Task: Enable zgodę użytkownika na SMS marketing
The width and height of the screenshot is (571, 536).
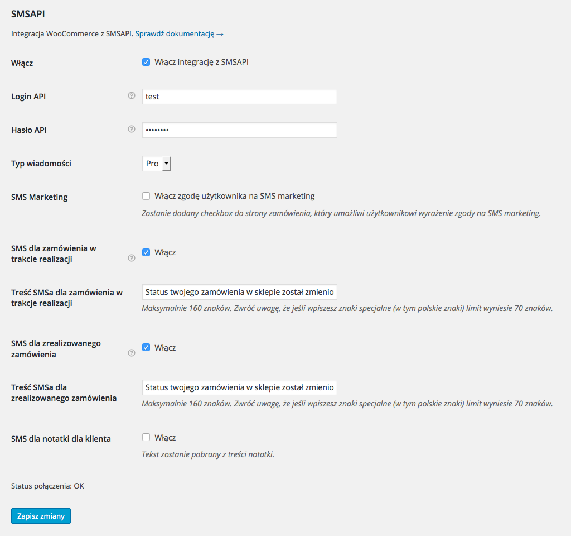Action: [146, 196]
